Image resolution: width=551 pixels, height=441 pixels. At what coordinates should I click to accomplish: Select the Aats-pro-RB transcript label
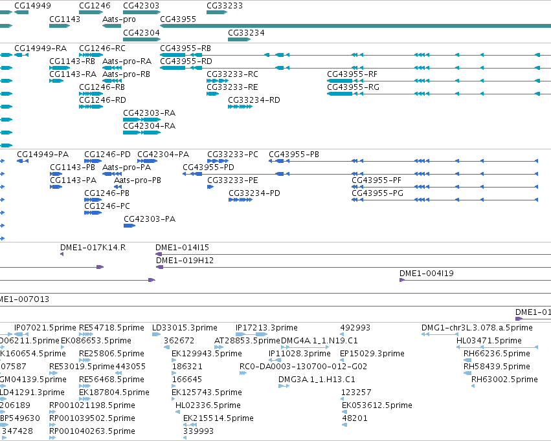(126, 74)
